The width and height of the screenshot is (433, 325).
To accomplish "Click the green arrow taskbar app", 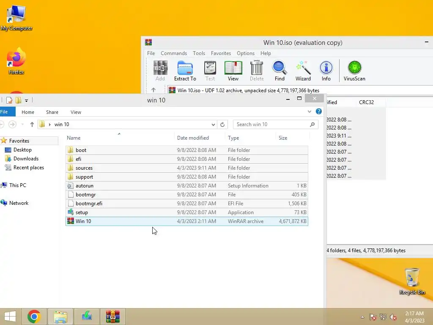I will 87,317.
